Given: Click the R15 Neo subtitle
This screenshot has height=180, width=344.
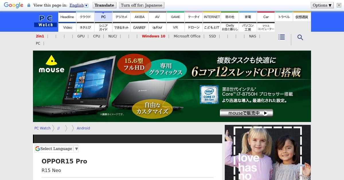Looking at the screenshot, I should pos(51,170).
